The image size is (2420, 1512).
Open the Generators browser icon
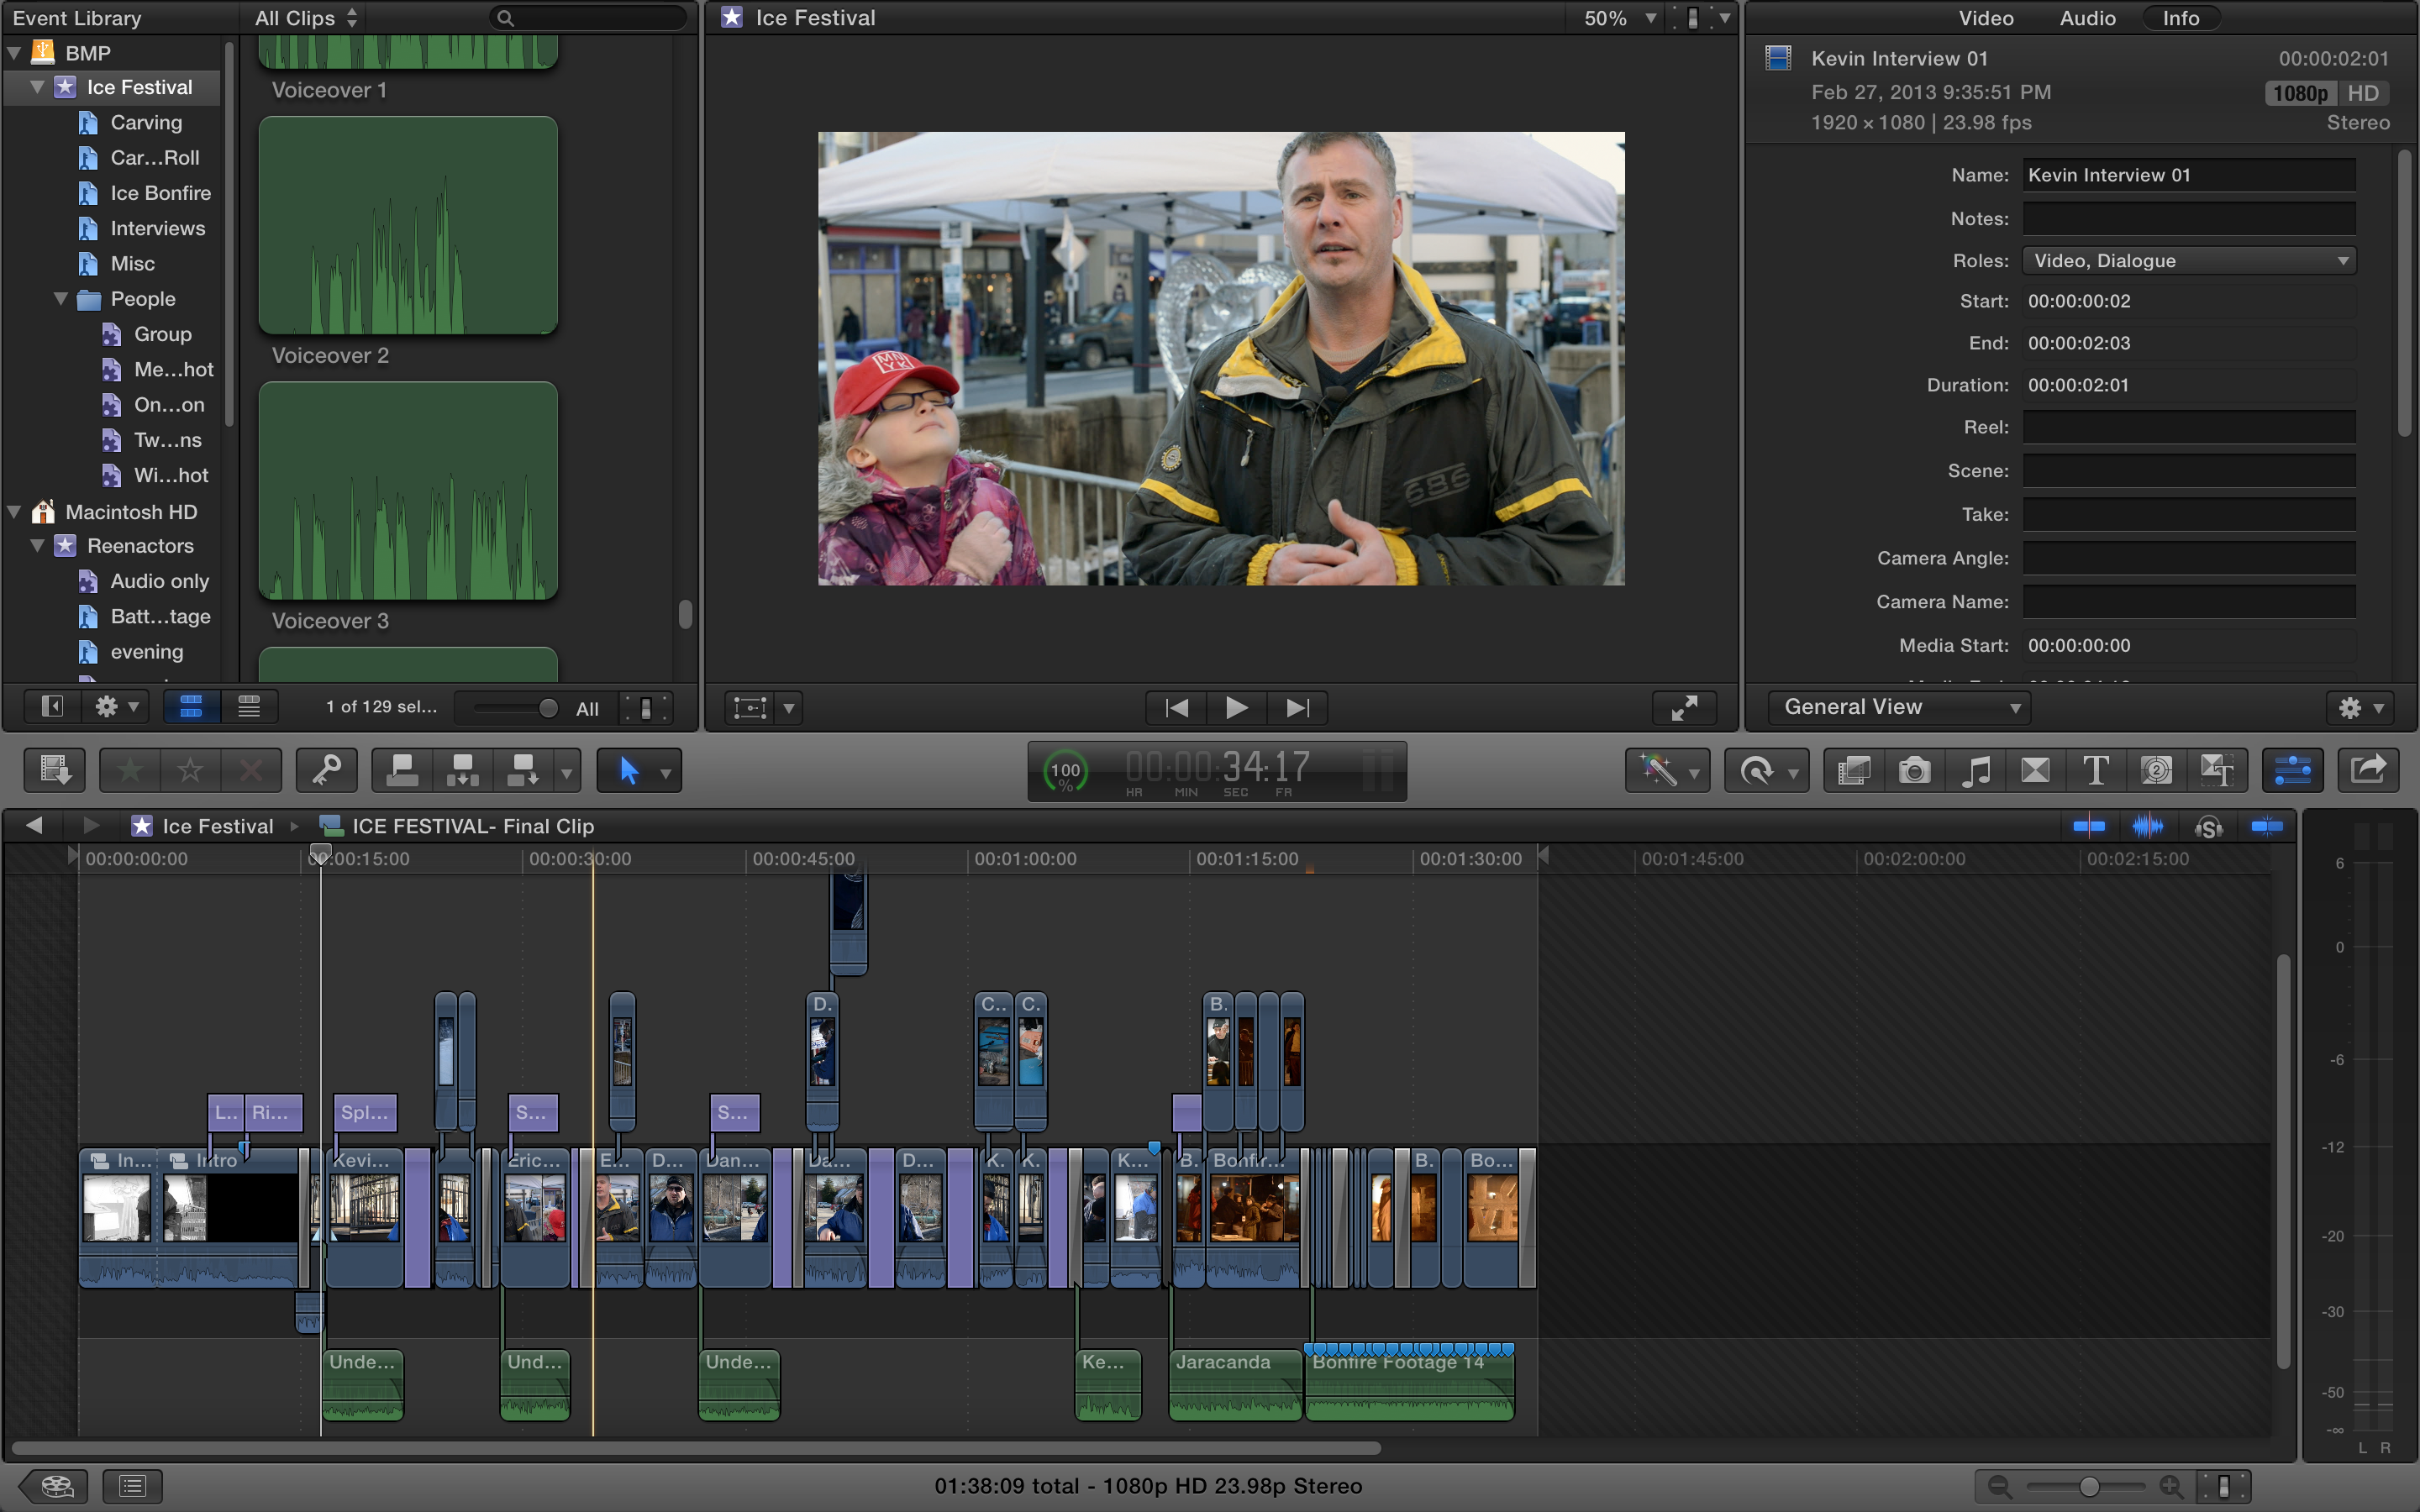pos(2156,770)
